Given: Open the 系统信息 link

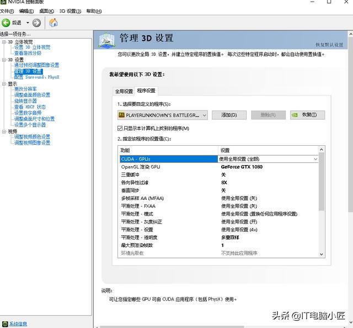Looking at the screenshot, I should coord(18,324).
